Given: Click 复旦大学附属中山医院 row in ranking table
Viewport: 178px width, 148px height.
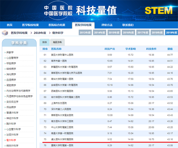Looking at the screenshot, I should point(109,55).
